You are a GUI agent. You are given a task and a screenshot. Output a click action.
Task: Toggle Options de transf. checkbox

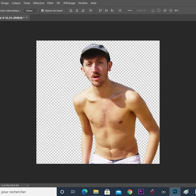[x=42, y=11]
